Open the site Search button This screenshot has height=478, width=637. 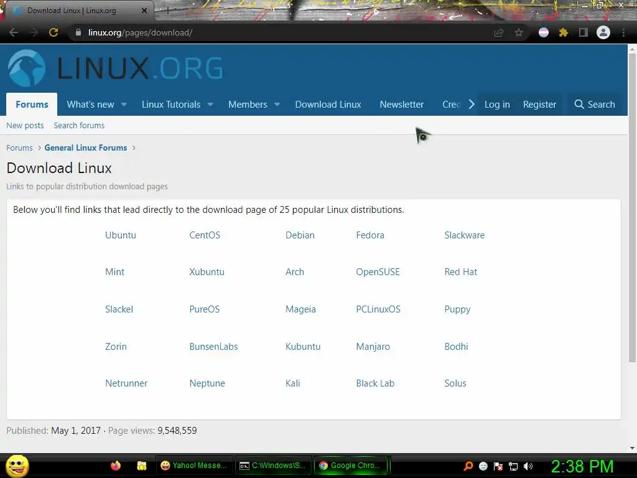coord(595,105)
